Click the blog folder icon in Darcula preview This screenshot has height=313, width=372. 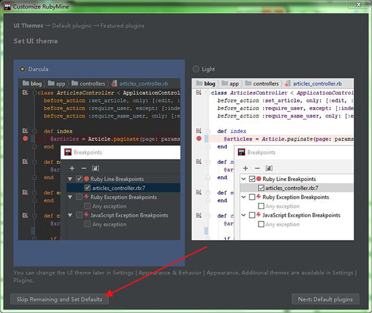point(25,83)
